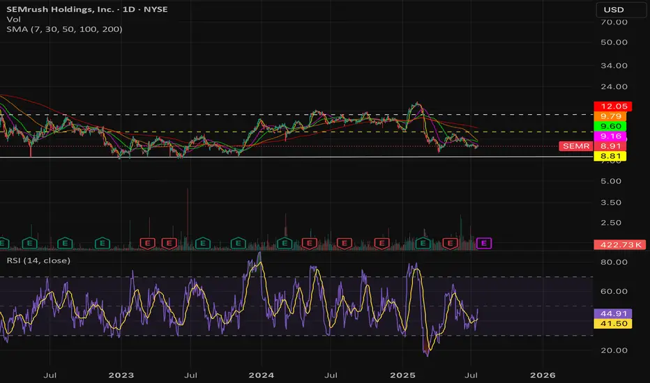Open the green earnings marker just after Jul 2023
Screen dimensions: 650x383
click(x=203, y=243)
